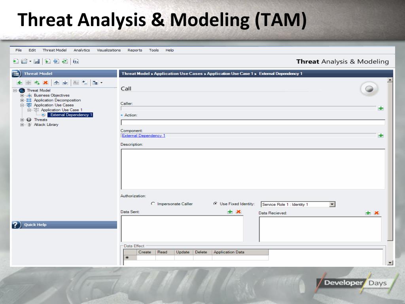Viewport: 405px width, 304px height.
Task: Click the blue globe document toolbar icon
Action: tap(56, 61)
